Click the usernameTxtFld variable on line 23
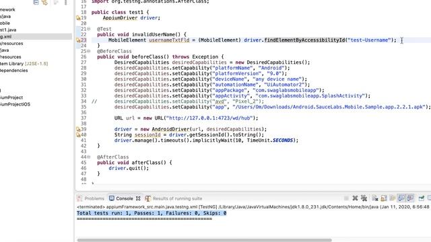The height and width of the screenshot is (242, 431). [169, 40]
